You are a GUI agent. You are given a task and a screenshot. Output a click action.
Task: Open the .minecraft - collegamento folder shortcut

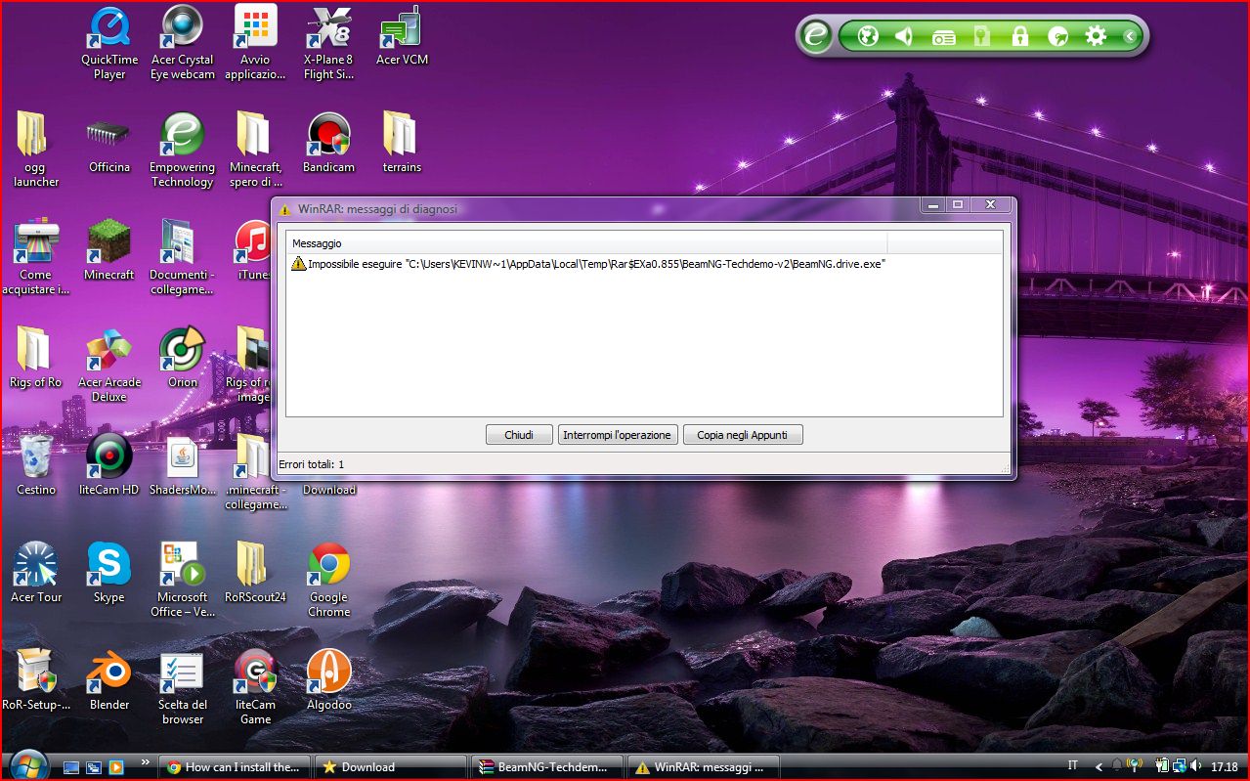coord(255,472)
